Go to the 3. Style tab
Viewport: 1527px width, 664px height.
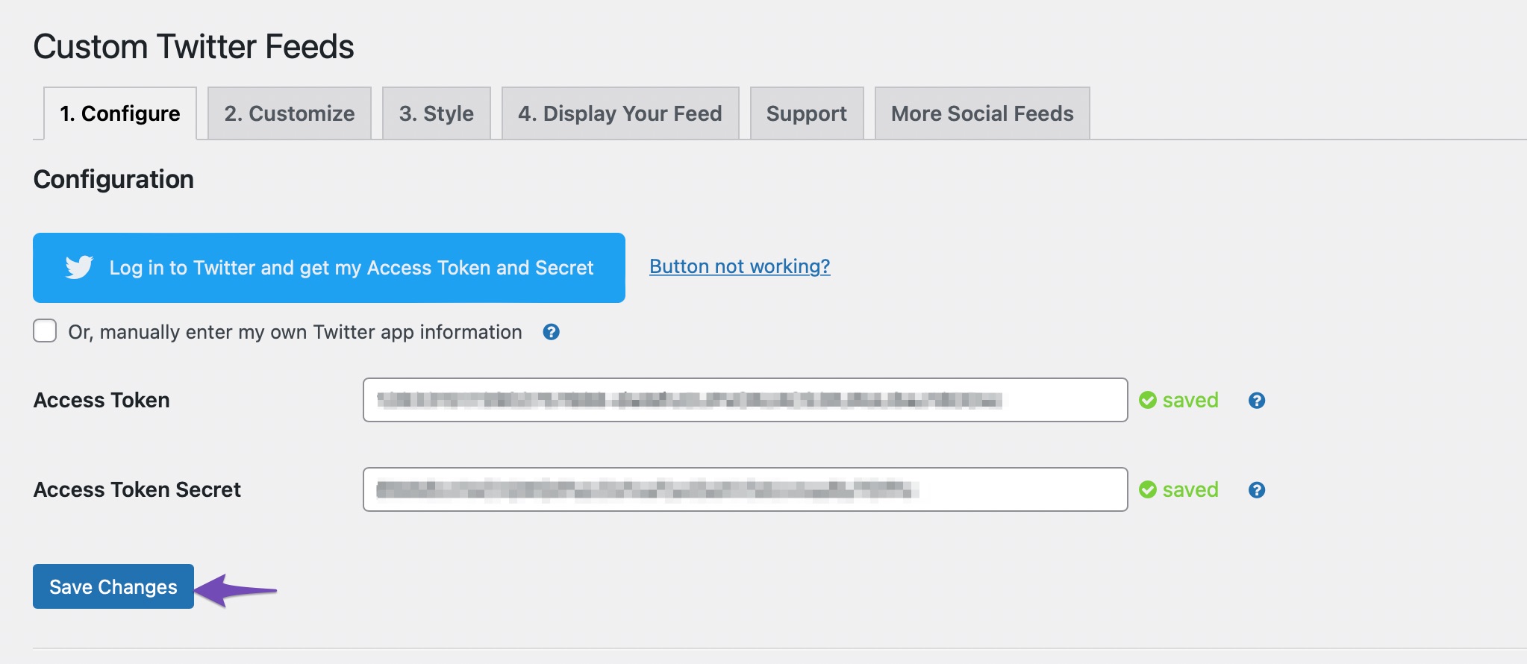click(437, 113)
